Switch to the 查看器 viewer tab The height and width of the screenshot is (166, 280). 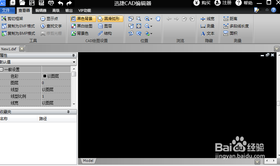click(x=24, y=11)
